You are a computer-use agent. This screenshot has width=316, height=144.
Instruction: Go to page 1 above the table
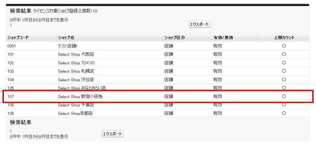tap(11, 25)
